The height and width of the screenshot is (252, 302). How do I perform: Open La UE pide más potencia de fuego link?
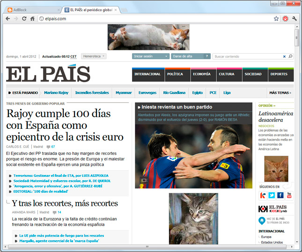click(62, 236)
